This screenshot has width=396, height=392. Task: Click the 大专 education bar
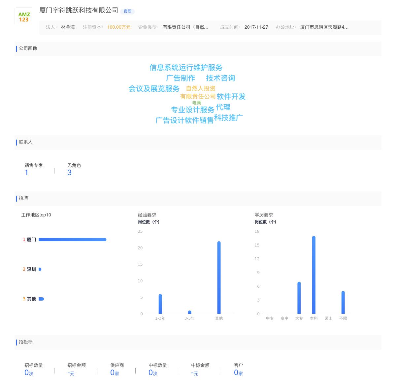(299, 298)
